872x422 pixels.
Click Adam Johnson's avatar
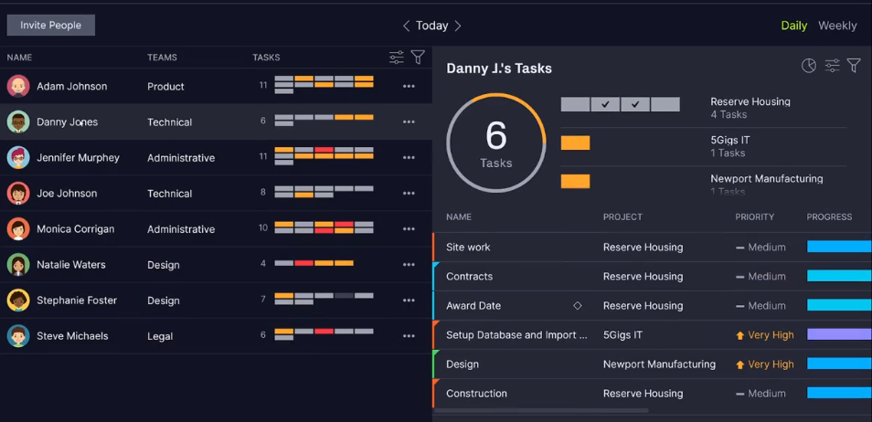(x=18, y=87)
